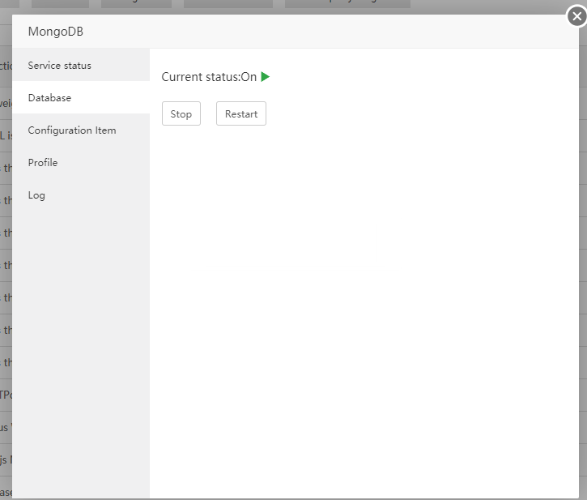Restart the MongoDB service
The width and height of the screenshot is (587, 500).
[x=241, y=113]
